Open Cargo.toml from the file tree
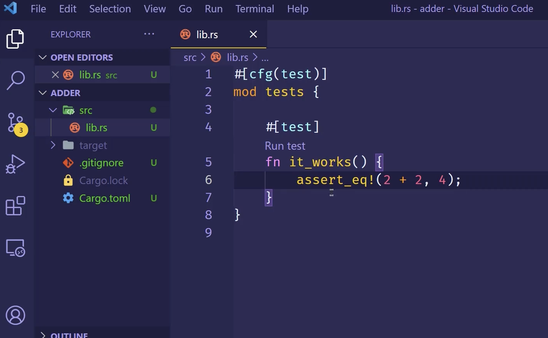 (104, 198)
